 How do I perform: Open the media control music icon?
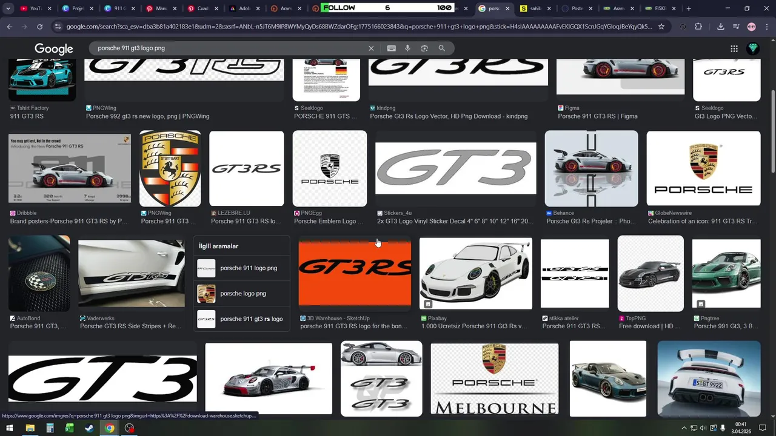[x=735, y=27]
